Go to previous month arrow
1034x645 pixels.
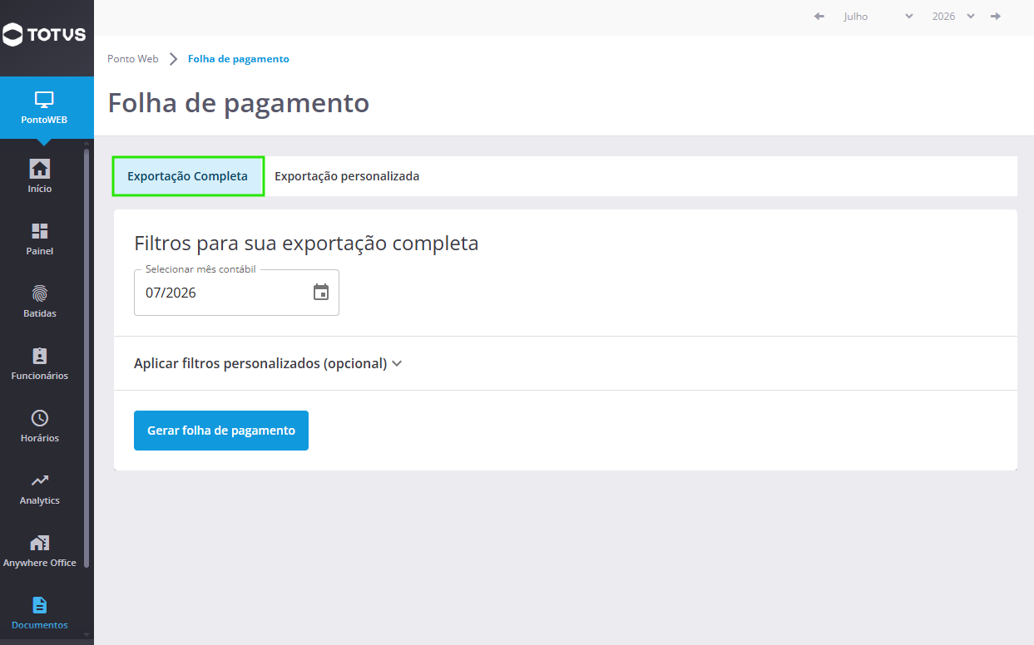[819, 17]
